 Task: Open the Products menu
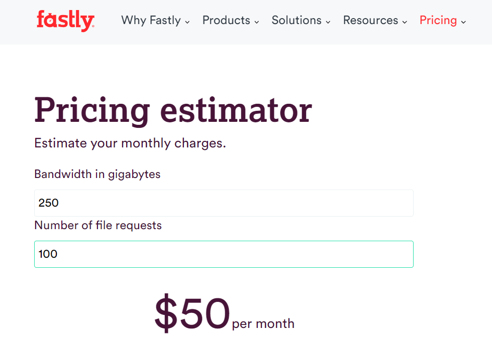[x=226, y=21]
